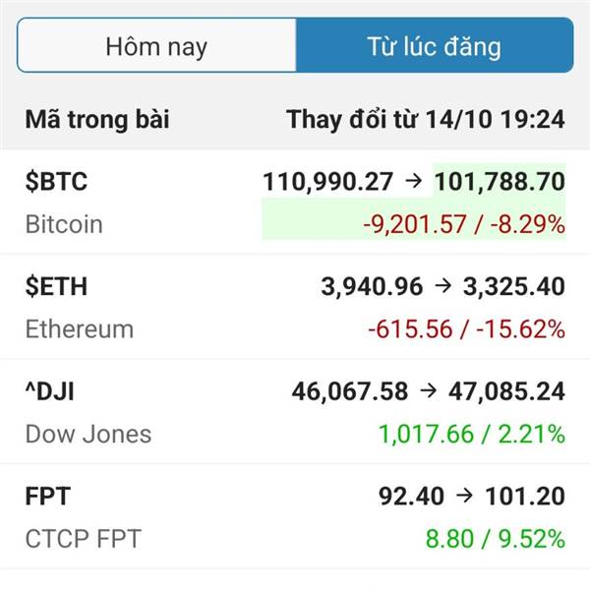Image resolution: width=590 pixels, height=590 pixels.
Task: Click the arrow between Ethereum prices
Action: (443, 287)
